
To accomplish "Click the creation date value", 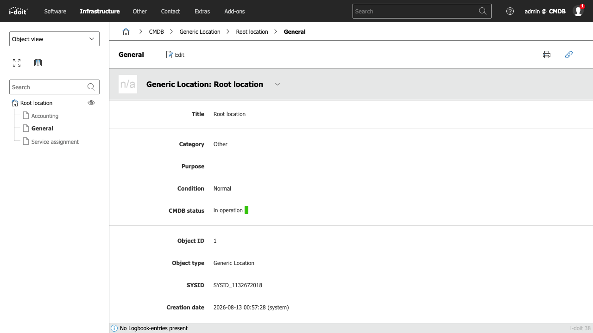I will tap(251, 308).
